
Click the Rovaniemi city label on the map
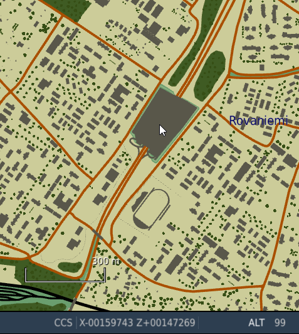pyautogui.click(x=259, y=121)
